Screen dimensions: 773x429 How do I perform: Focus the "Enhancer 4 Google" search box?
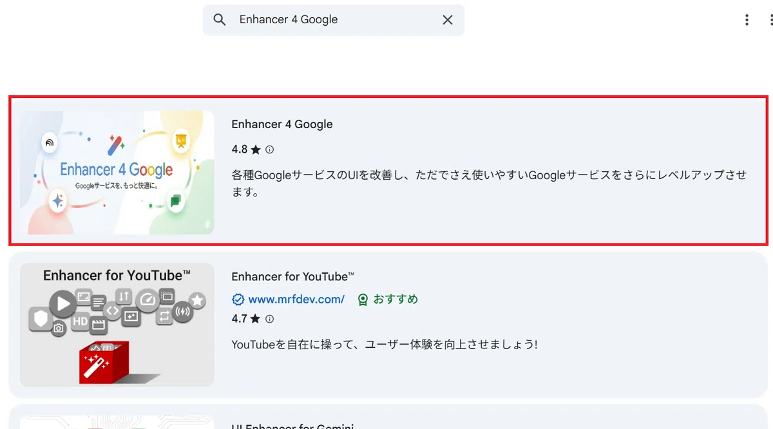(x=334, y=20)
